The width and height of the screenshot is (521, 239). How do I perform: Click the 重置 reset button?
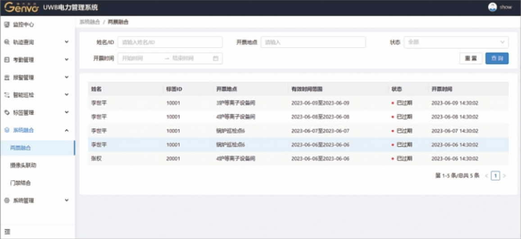coord(471,58)
